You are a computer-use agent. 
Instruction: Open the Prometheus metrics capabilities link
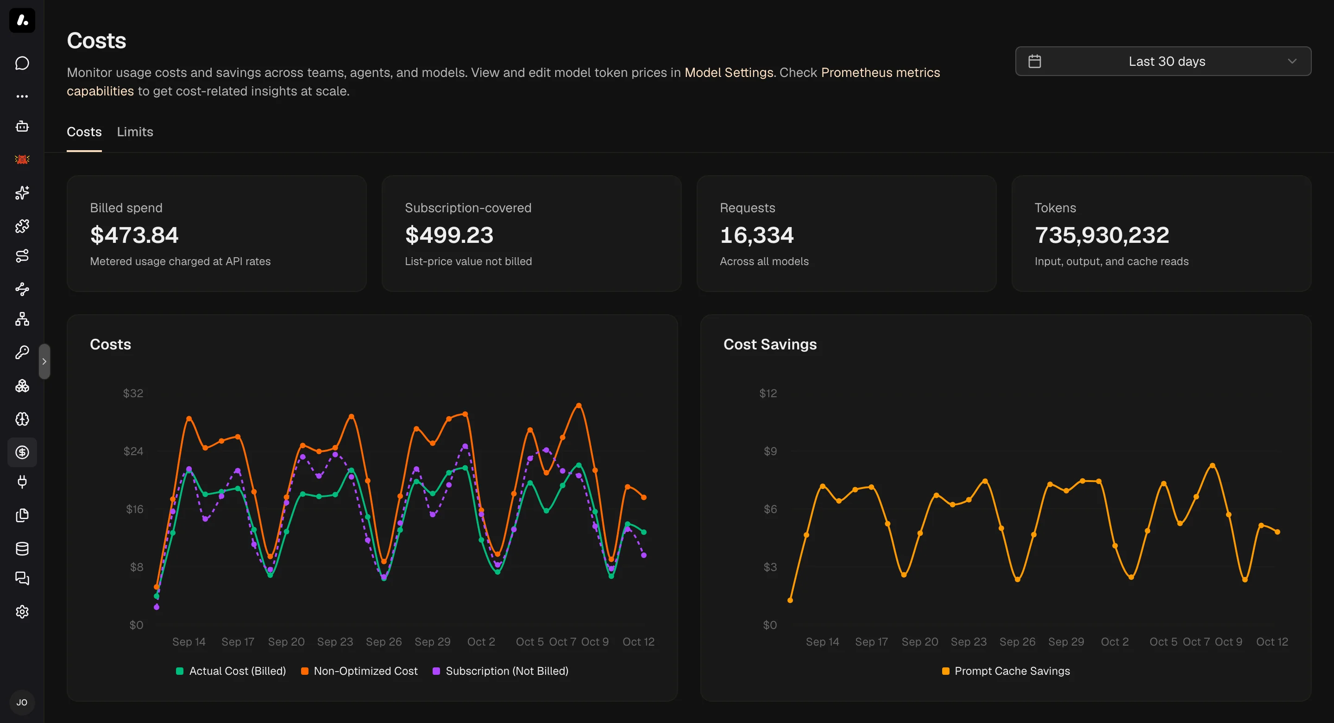[x=881, y=73]
